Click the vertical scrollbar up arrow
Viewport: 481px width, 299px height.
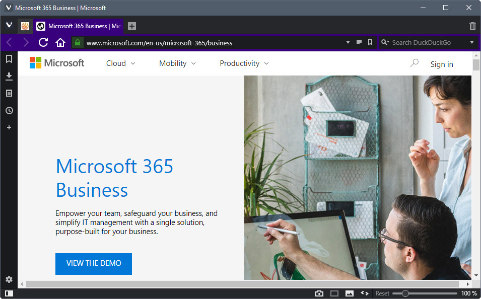pyautogui.click(x=476, y=55)
